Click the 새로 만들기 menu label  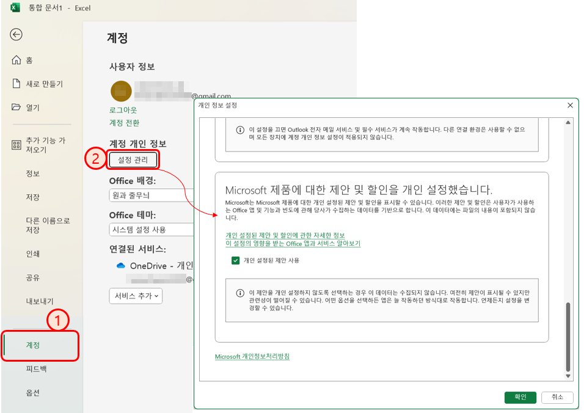pyautogui.click(x=45, y=84)
